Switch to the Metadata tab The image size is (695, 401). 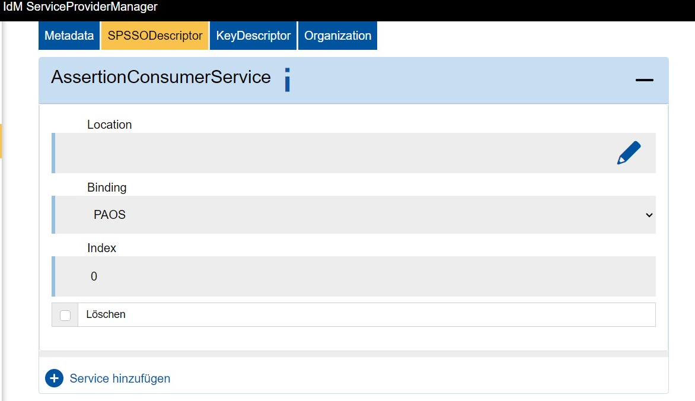(68, 36)
